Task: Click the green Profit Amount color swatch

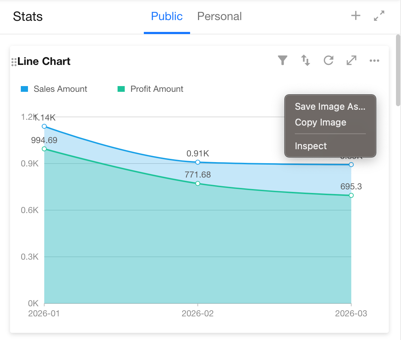Action: point(121,89)
